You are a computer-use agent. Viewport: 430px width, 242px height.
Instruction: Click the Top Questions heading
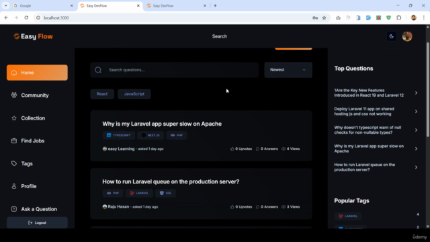coord(353,69)
